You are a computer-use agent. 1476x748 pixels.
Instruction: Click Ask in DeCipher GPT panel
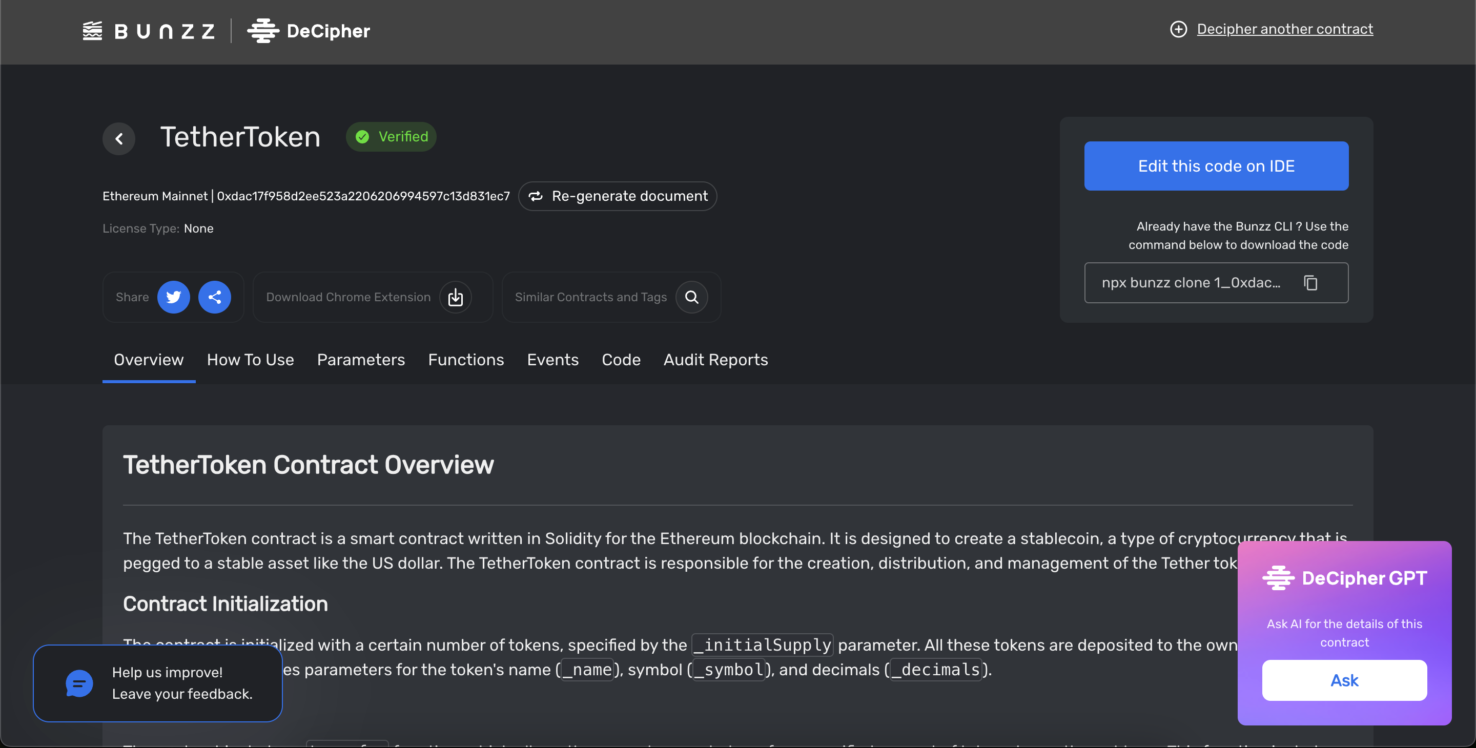(x=1344, y=680)
